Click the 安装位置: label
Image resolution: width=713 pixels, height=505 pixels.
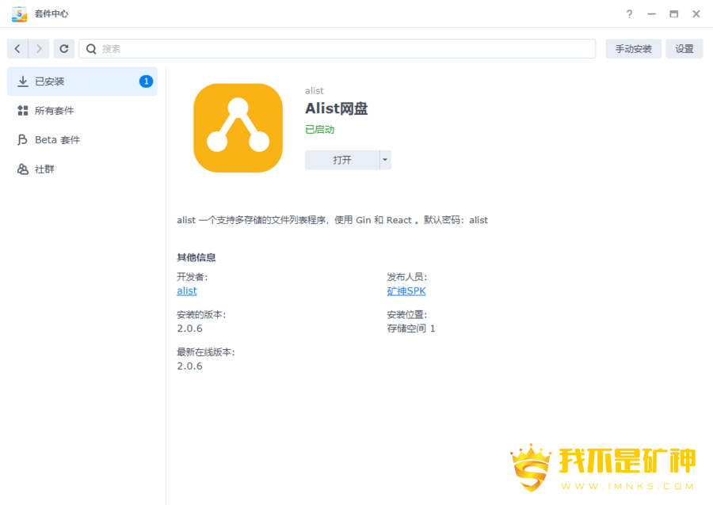tap(407, 315)
